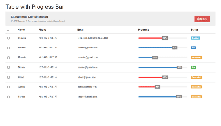Click Adnan's 45% progress bar
221x126 pixels.
[x=163, y=87]
